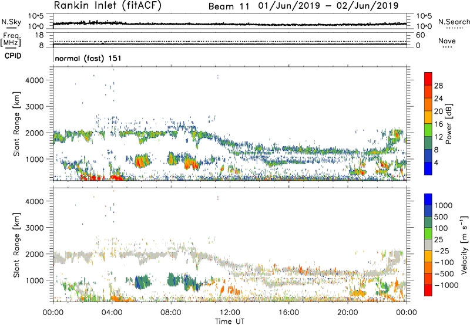Click the '4' tick on Power color bar
Image resolution: width=470 pixels, height=325 pixels.
pos(437,162)
